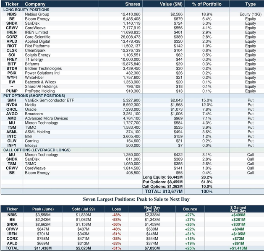264x252 pixels.
Task: Click the $11,438M total peak value
Action: pos(43,248)
